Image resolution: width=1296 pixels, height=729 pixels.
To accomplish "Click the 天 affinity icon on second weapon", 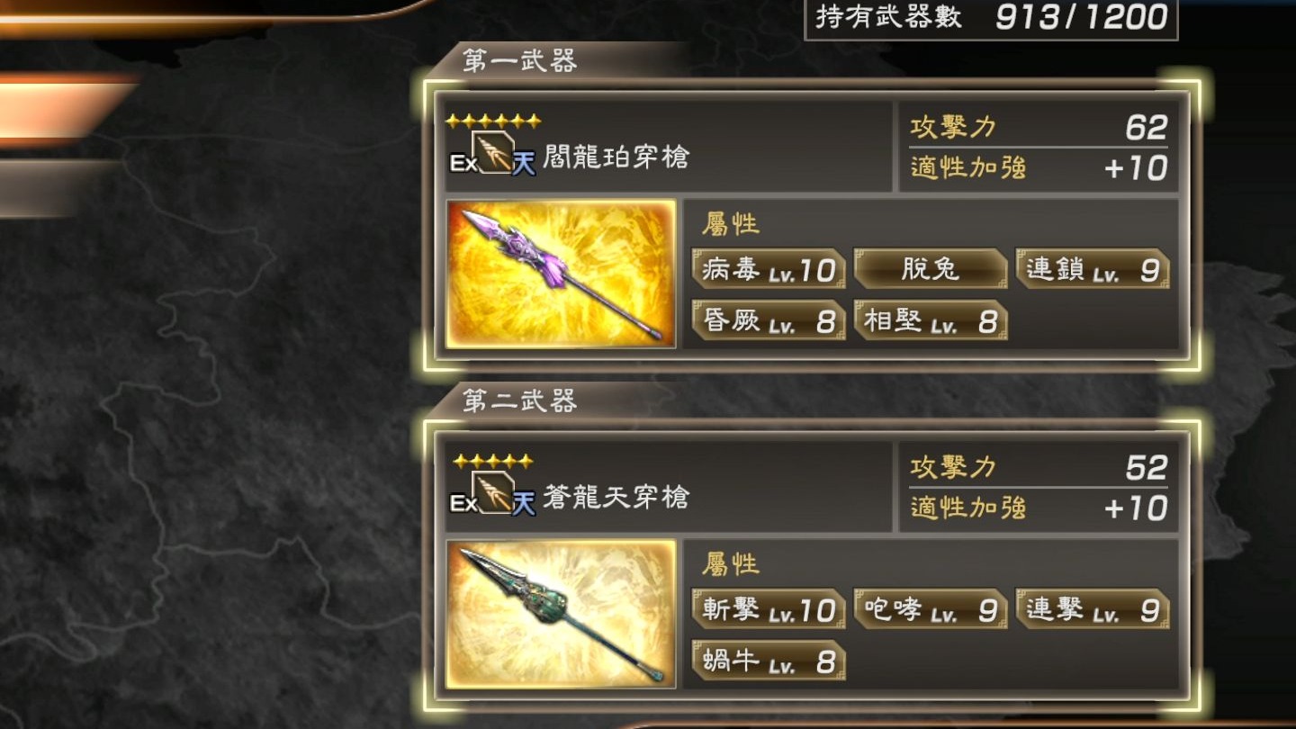I will [524, 504].
